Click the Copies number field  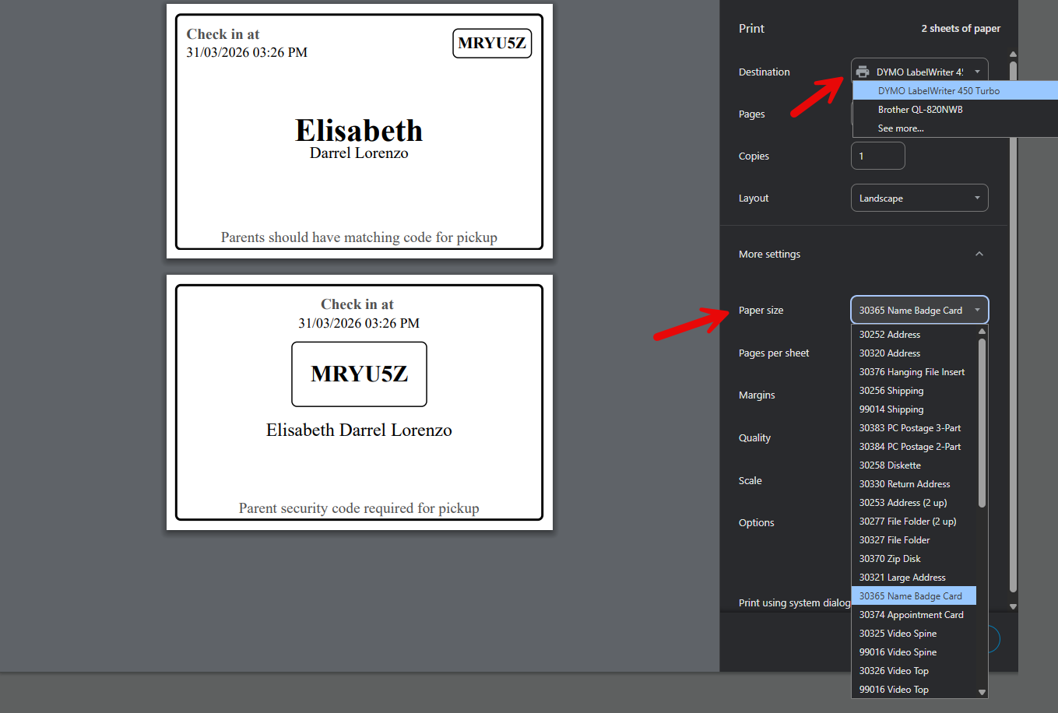point(877,156)
